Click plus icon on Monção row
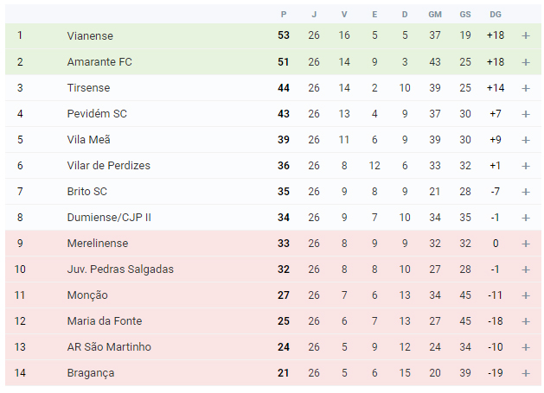Screen dimensions: 544x393 tap(526, 295)
